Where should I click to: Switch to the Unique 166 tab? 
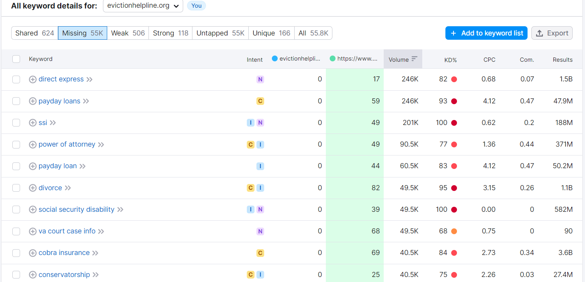271,33
